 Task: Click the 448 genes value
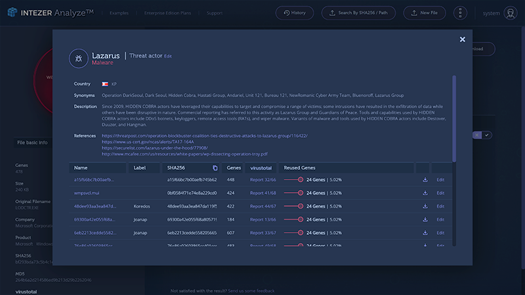[x=230, y=180]
